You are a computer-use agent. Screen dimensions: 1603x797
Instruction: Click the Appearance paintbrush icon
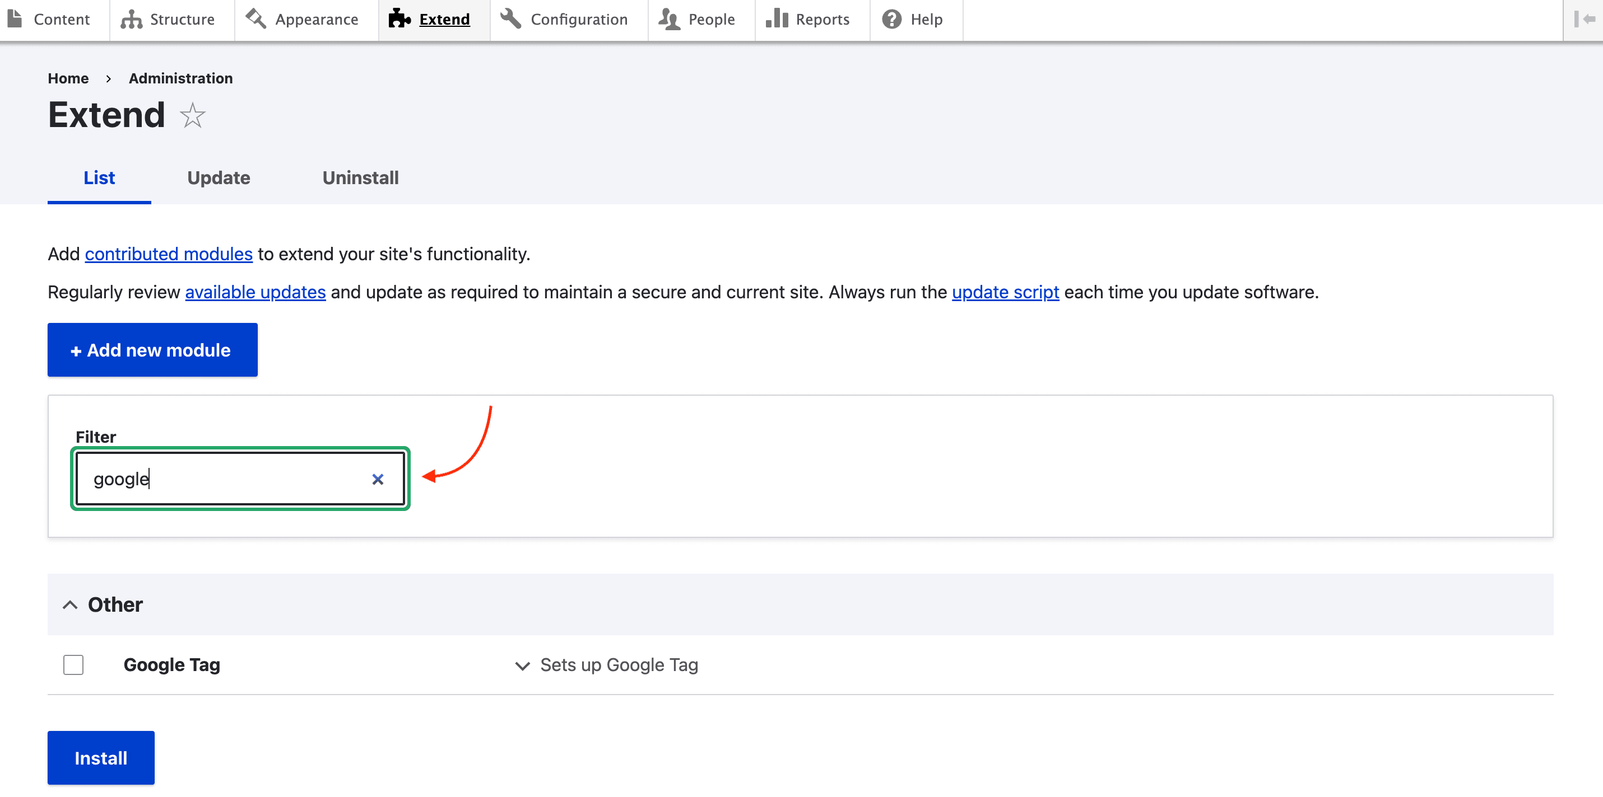coord(255,19)
